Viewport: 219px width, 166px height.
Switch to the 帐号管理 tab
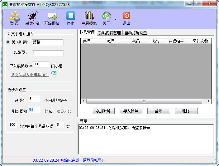point(87,32)
